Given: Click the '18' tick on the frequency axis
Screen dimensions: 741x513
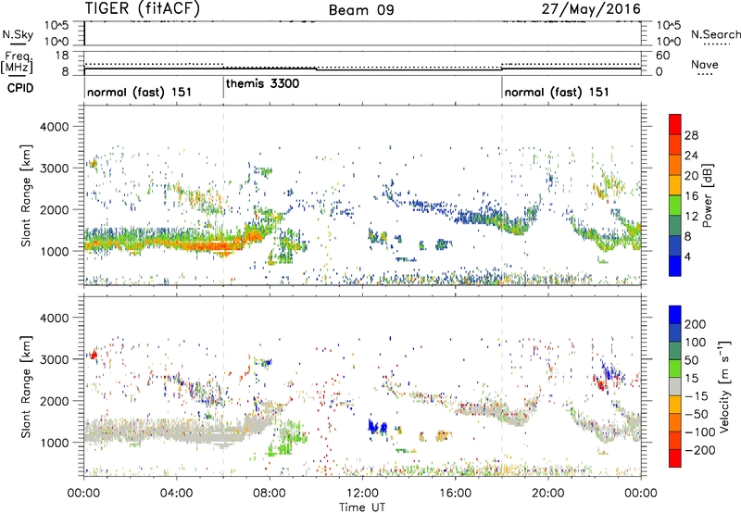Looking at the screenshot, I should tap(62, 56).
